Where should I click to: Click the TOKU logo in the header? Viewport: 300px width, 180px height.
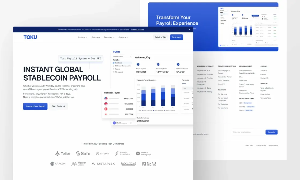(30, 37)
